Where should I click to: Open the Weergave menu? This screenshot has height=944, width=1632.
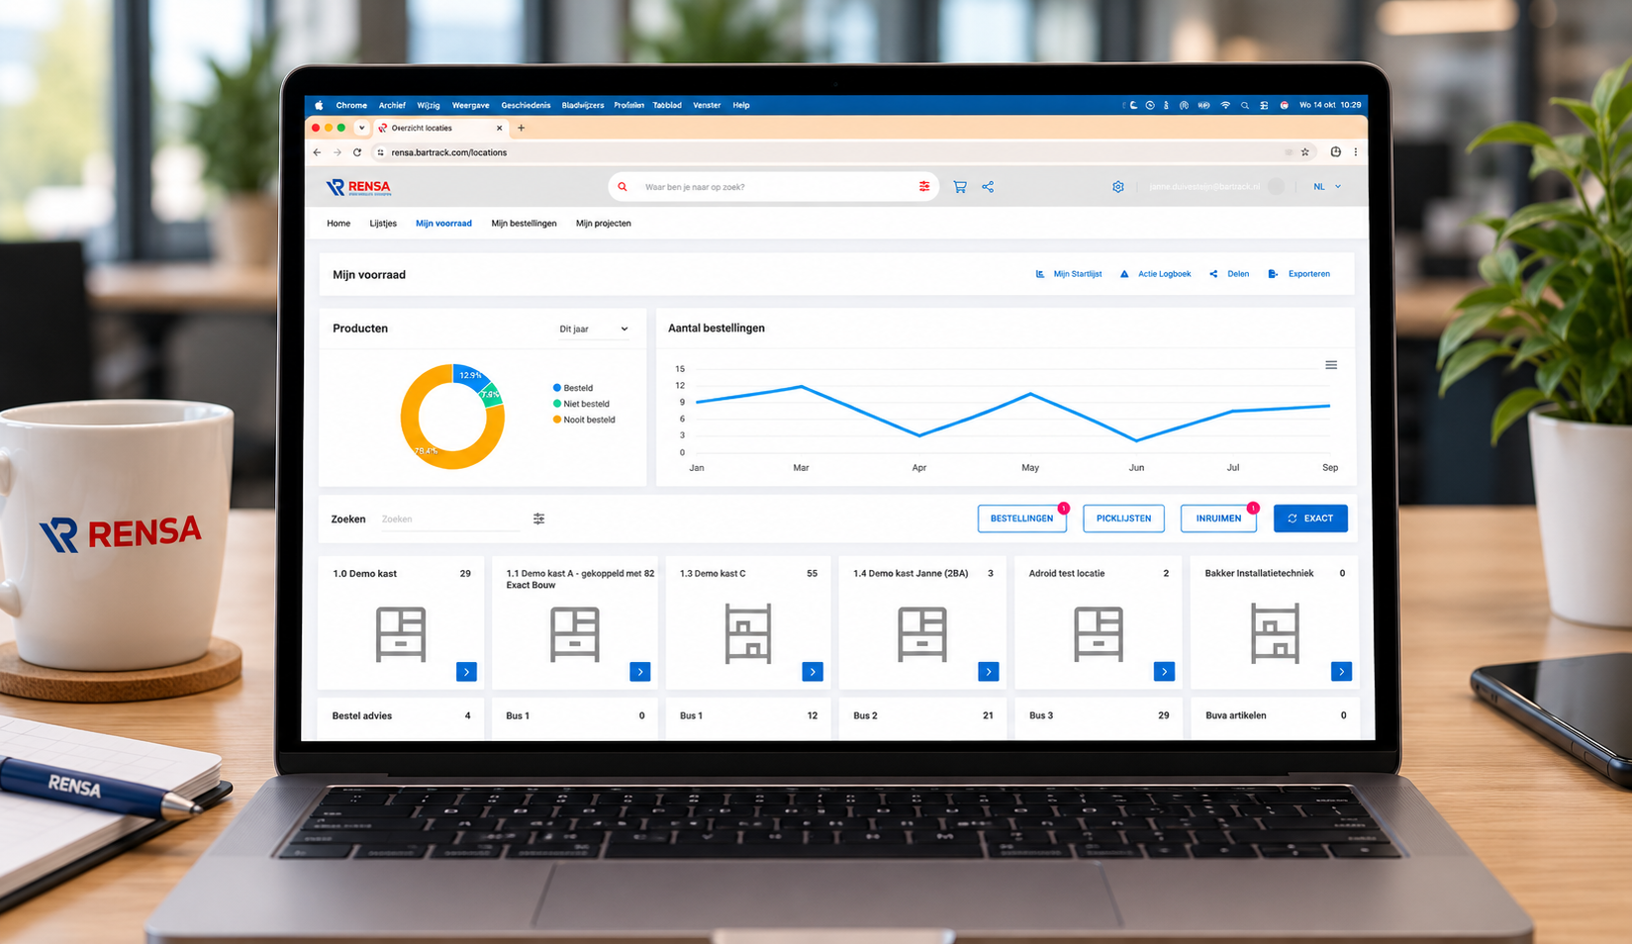[471, 105]
